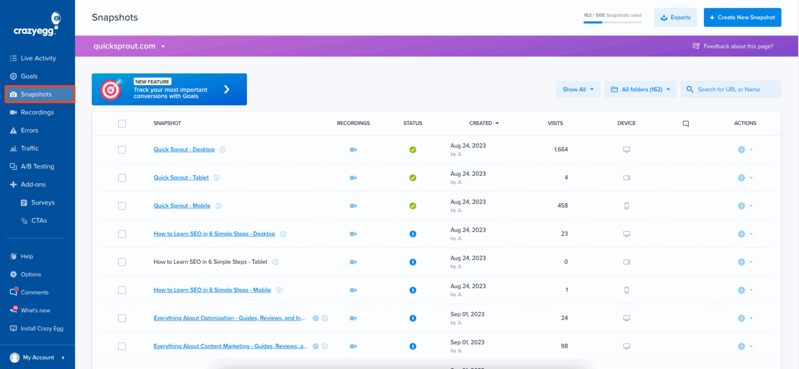799x369 pixels.
Task: Open the Quick Sprout - Mobile snapshot link
Action: pos(182,206)
